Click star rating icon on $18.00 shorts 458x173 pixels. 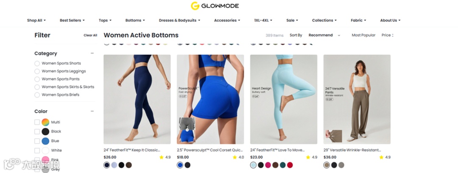point(235,157)
